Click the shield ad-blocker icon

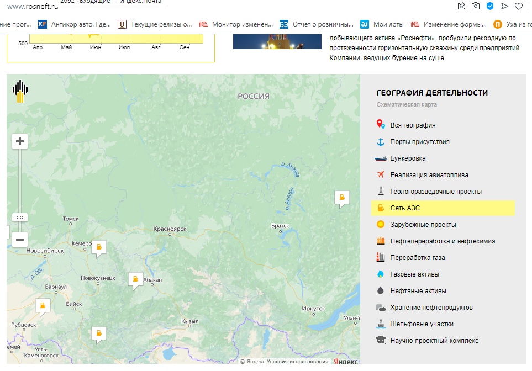tap(490, 6)
